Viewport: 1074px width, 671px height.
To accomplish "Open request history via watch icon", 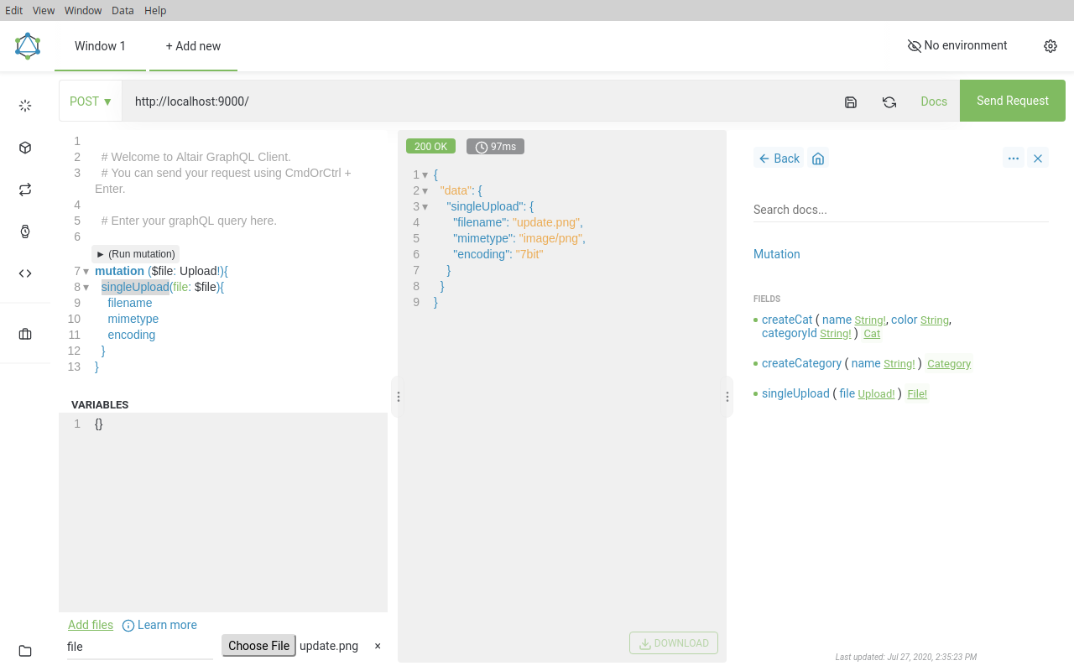I will [x=25, y=231].
